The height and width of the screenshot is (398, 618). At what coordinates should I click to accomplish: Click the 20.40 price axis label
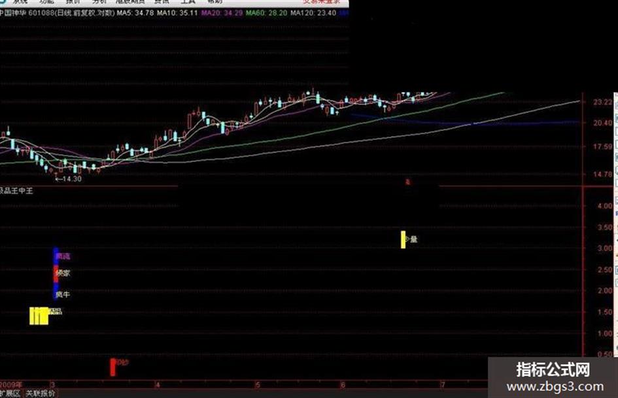click(x=603, y=123)
